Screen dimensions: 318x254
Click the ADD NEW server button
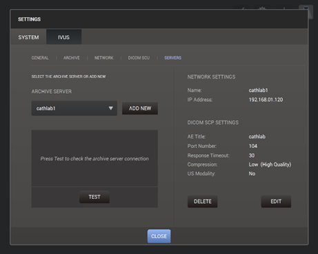tap(140, 108)
